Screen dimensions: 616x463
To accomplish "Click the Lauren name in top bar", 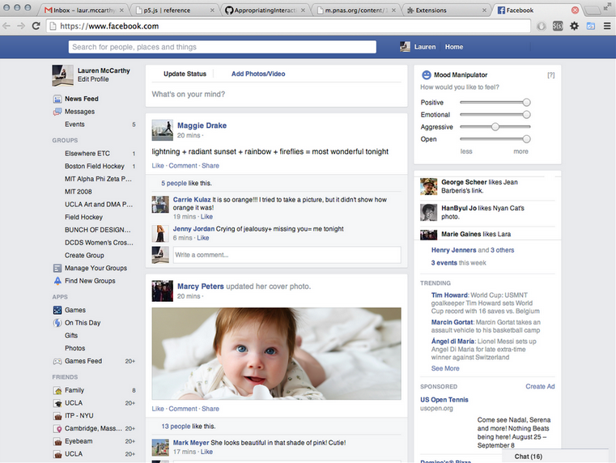I will (425, 47).
